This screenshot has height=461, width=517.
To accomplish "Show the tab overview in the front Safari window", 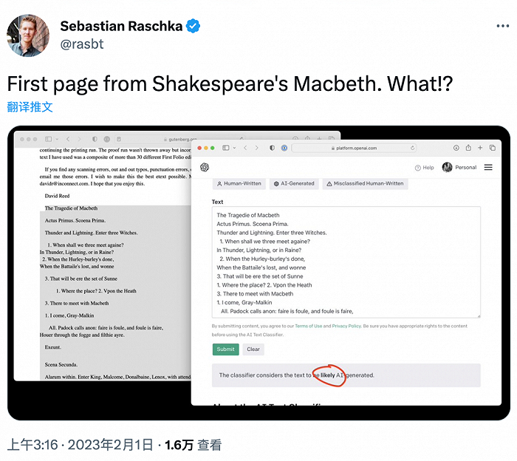I will [492, 148].
